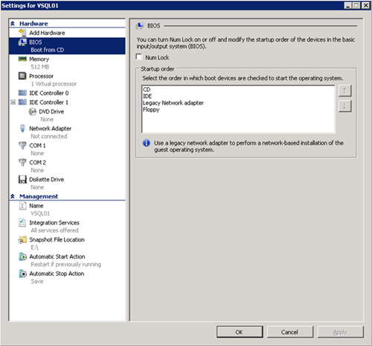Move boot device up with arrow button
This screenshot has width=372, height=346.
tap(344, 91)
